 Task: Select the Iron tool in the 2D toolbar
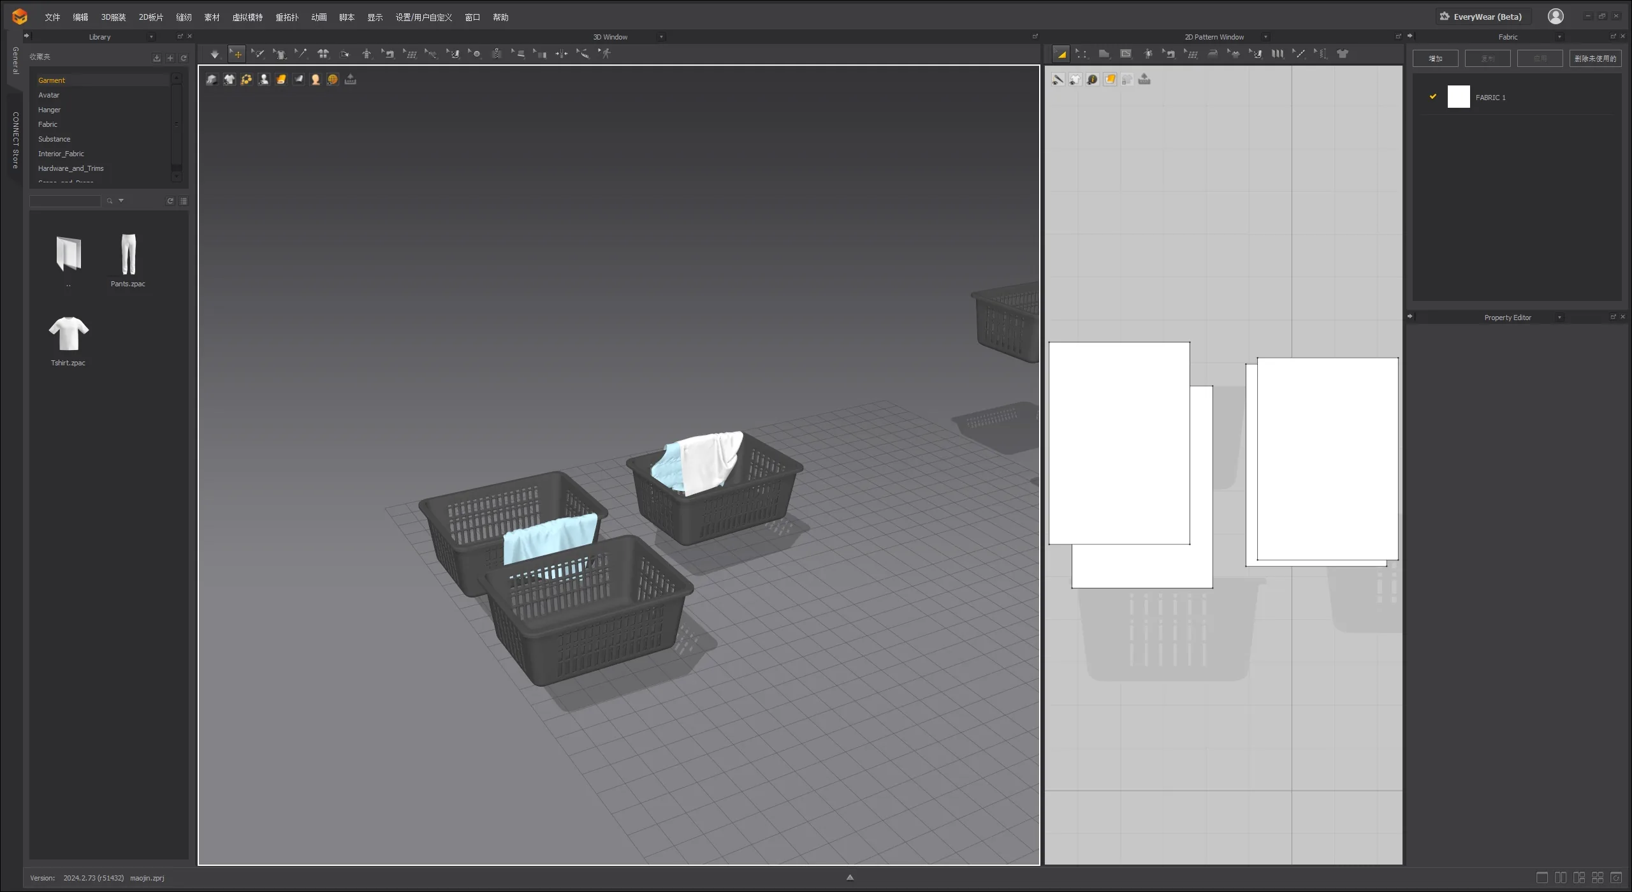1213,54
